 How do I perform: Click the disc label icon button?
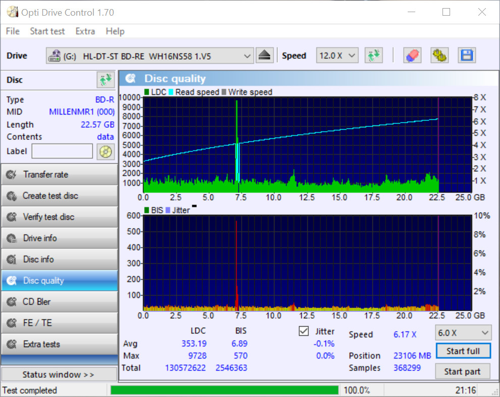(105, 151)
